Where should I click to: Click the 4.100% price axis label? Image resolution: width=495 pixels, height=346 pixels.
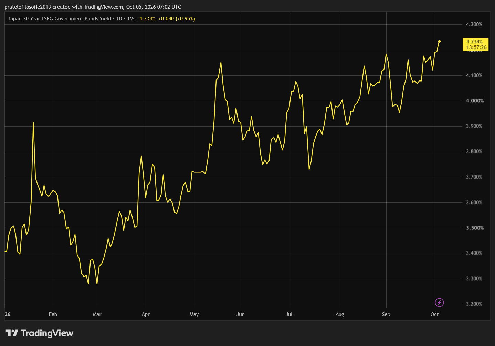[474, 75]
